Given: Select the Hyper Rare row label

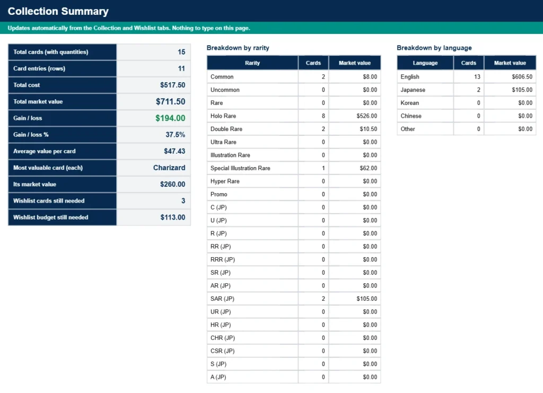Looking at the screenshot, I should point(225,181).
